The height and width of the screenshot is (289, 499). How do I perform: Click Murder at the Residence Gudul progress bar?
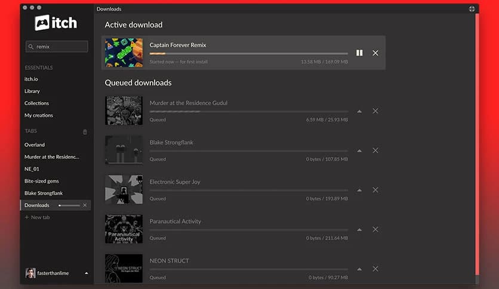click(x=248, y=112)
